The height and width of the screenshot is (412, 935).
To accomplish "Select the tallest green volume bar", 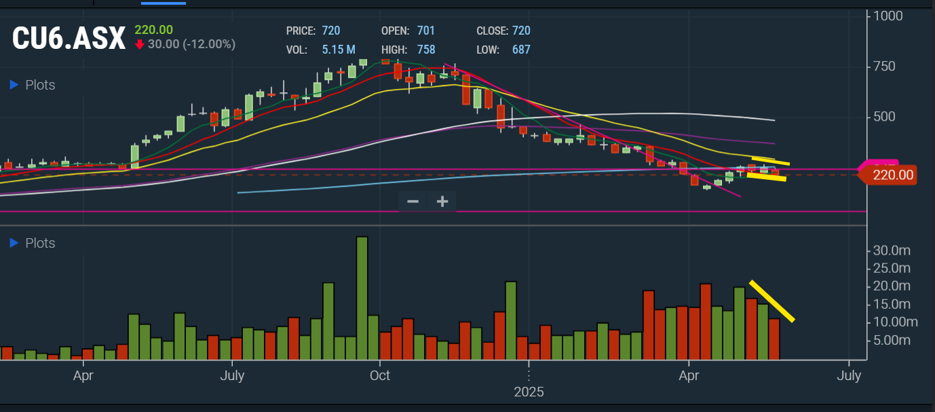I will tap(362, 298).
